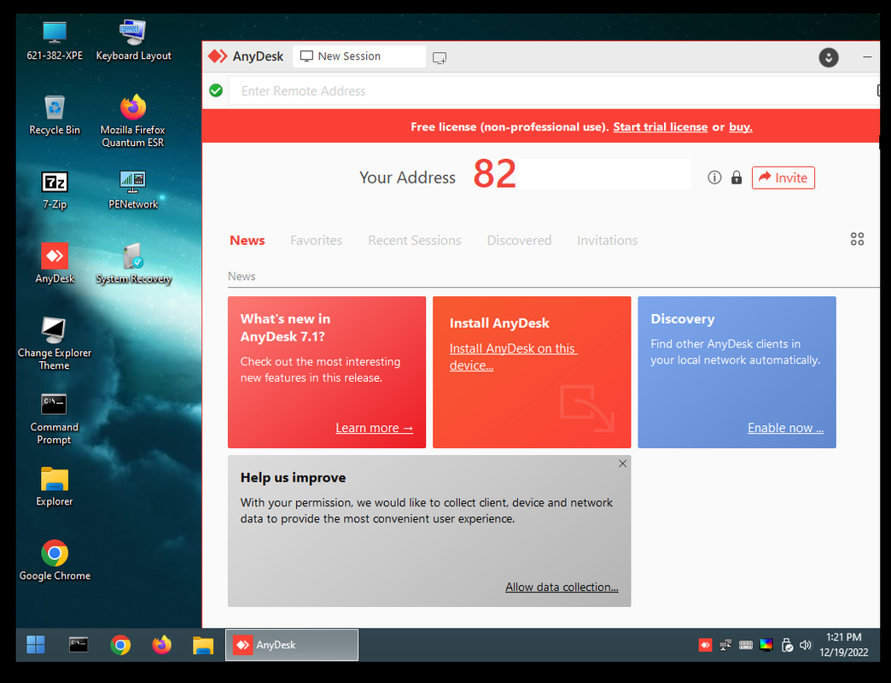Launch AnyDesk from the desktop shortcut
The image size is (891, 683).
pos(55,263)
